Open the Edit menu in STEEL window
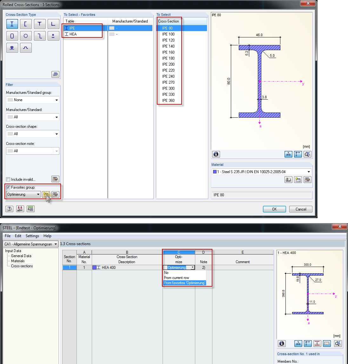 18,236
